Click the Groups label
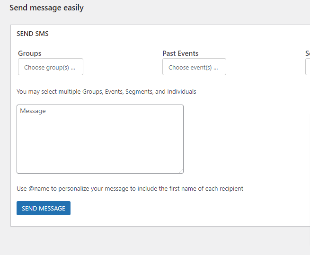 coord(30,53)
